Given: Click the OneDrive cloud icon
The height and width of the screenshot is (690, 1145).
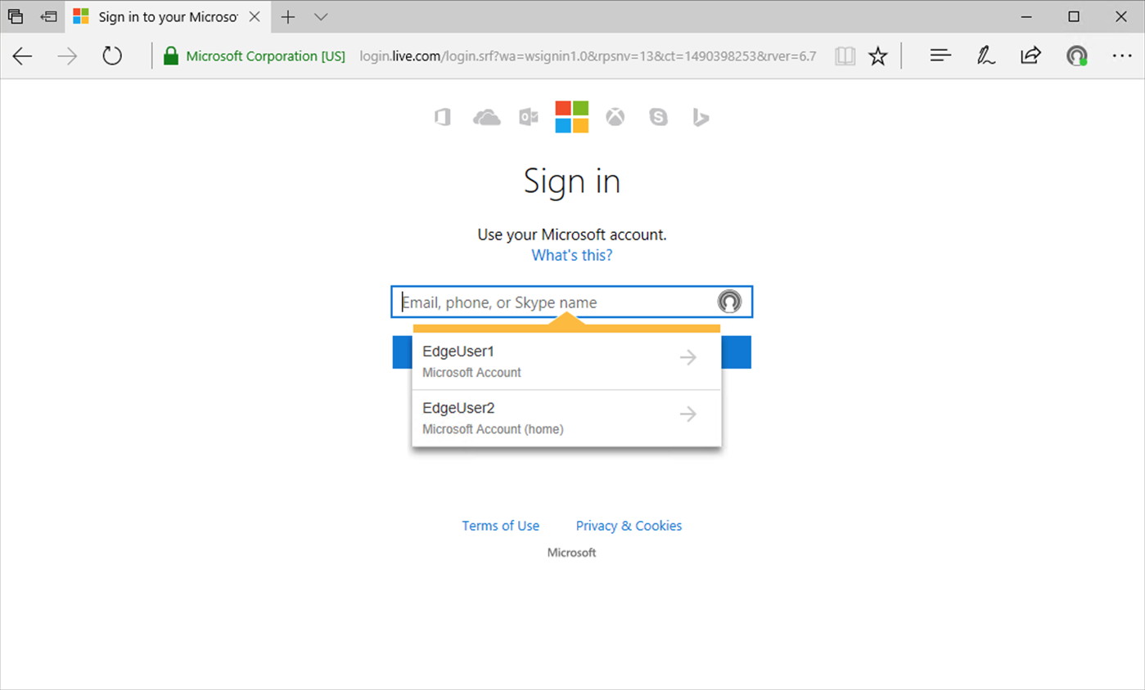Looking at the screenshot, I should (486, 118).
